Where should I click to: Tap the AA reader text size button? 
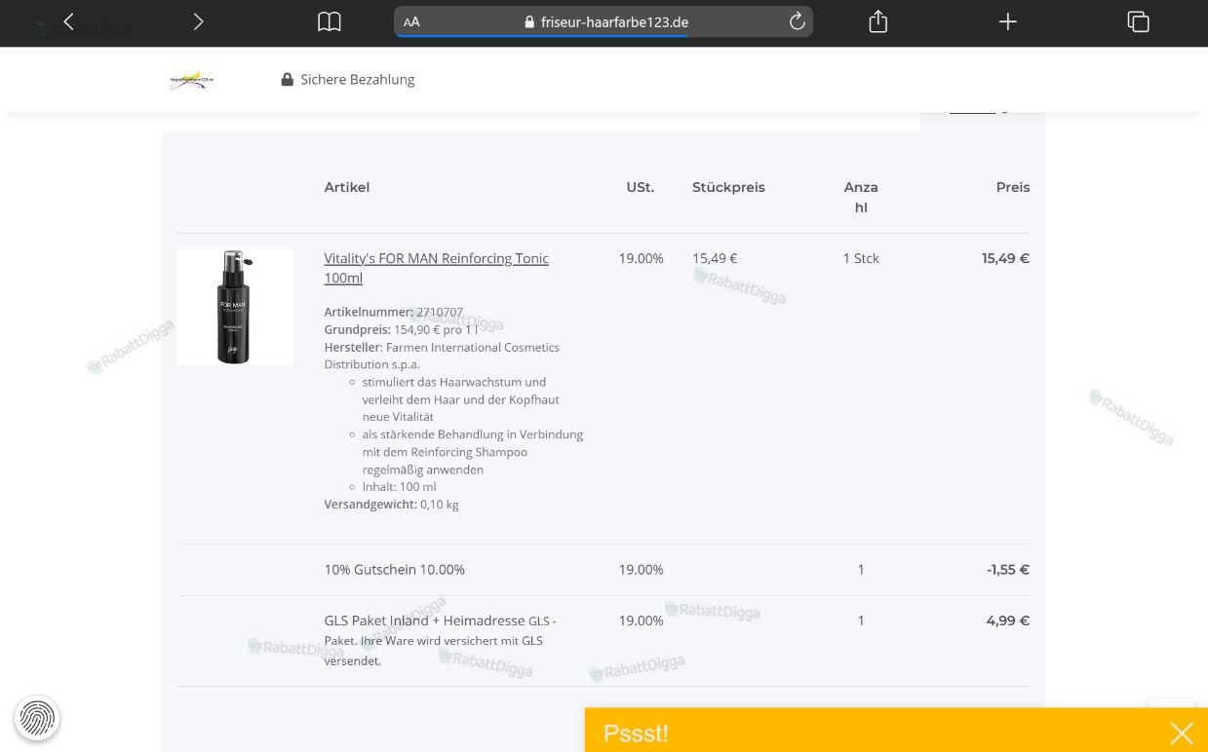411,21
